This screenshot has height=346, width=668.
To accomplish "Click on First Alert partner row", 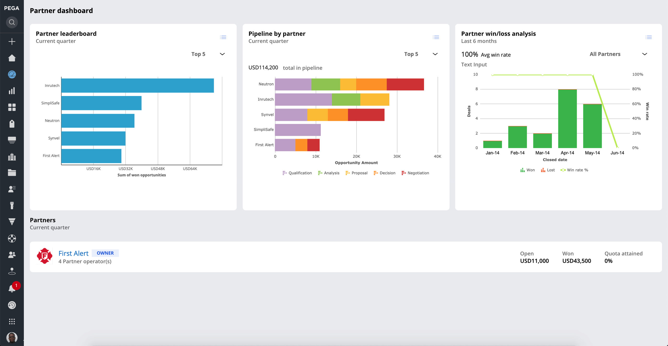I will pyautogui.click(x=346, y=257).
